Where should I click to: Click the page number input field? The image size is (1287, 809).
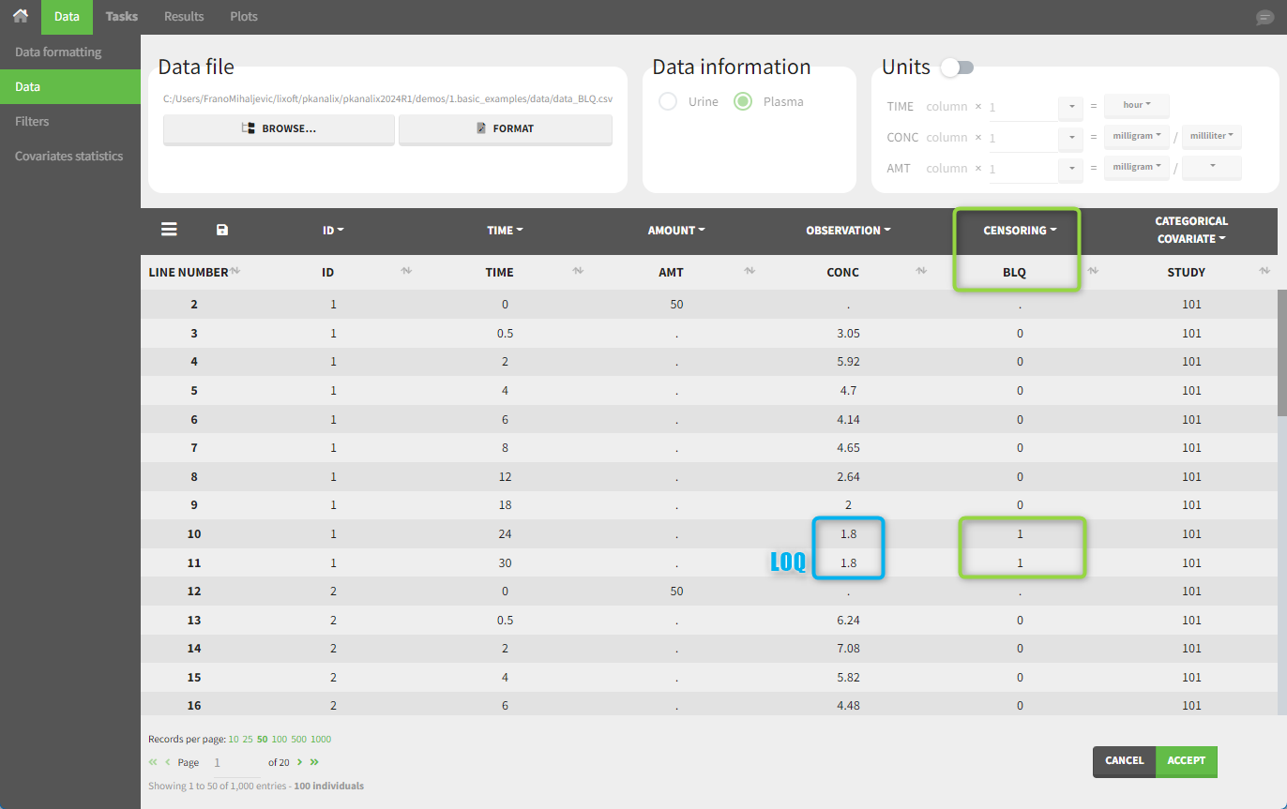(x=235, y=763)
